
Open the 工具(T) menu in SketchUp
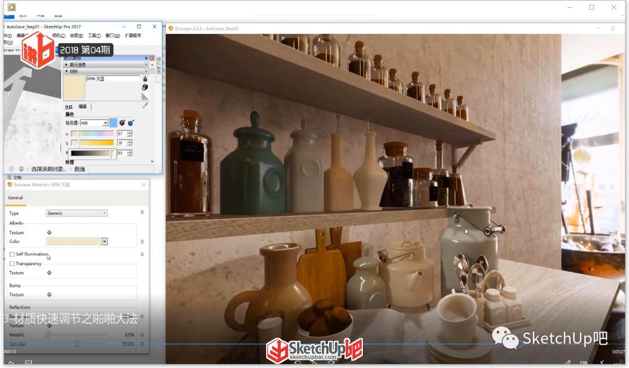pyautogui.click(x=94, y=35)
